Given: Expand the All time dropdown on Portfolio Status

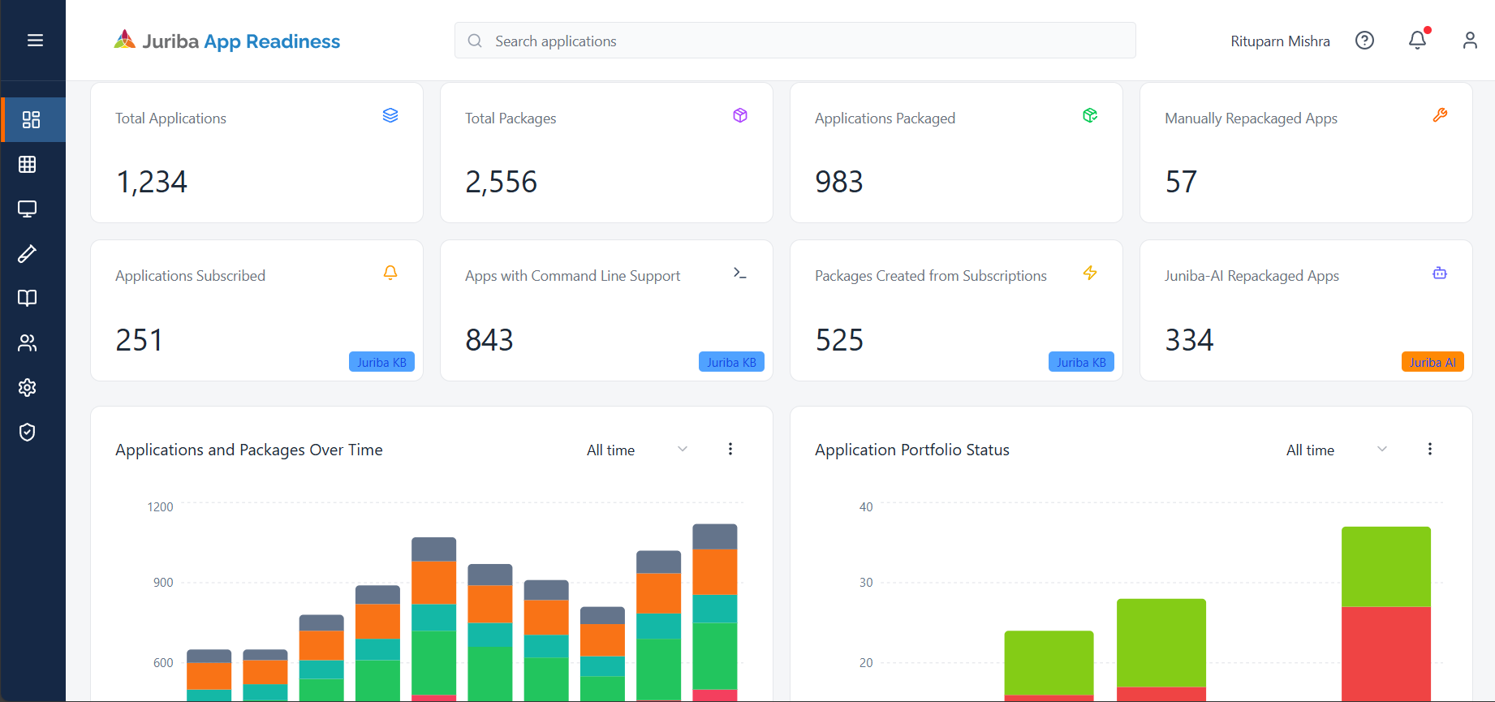Looking at the screenshot, I should click(x=1337, y=450).
